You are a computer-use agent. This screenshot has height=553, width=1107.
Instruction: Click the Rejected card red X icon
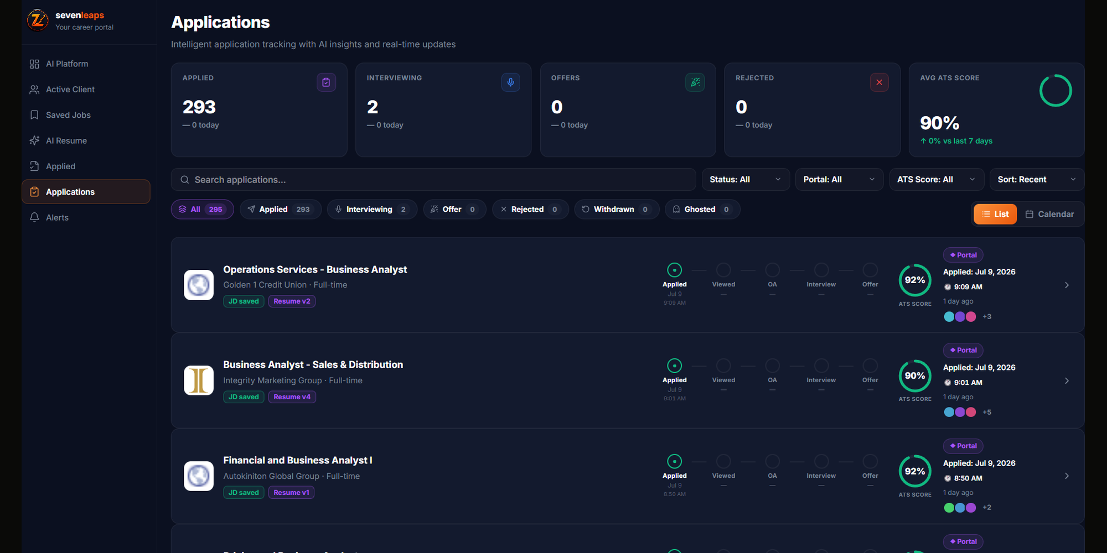pos(879,82)
